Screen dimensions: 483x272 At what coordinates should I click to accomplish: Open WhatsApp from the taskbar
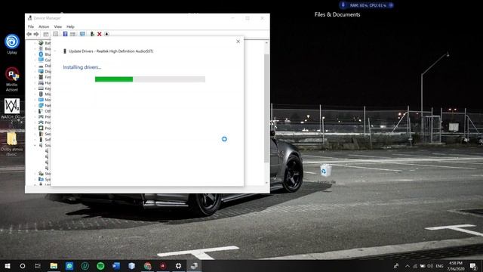[69, 266]
